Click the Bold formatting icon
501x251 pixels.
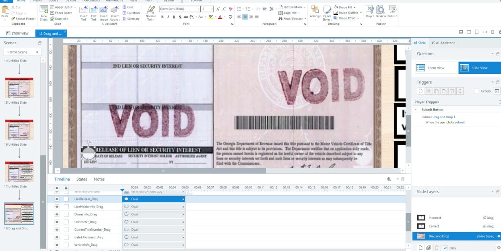[162, 17]
